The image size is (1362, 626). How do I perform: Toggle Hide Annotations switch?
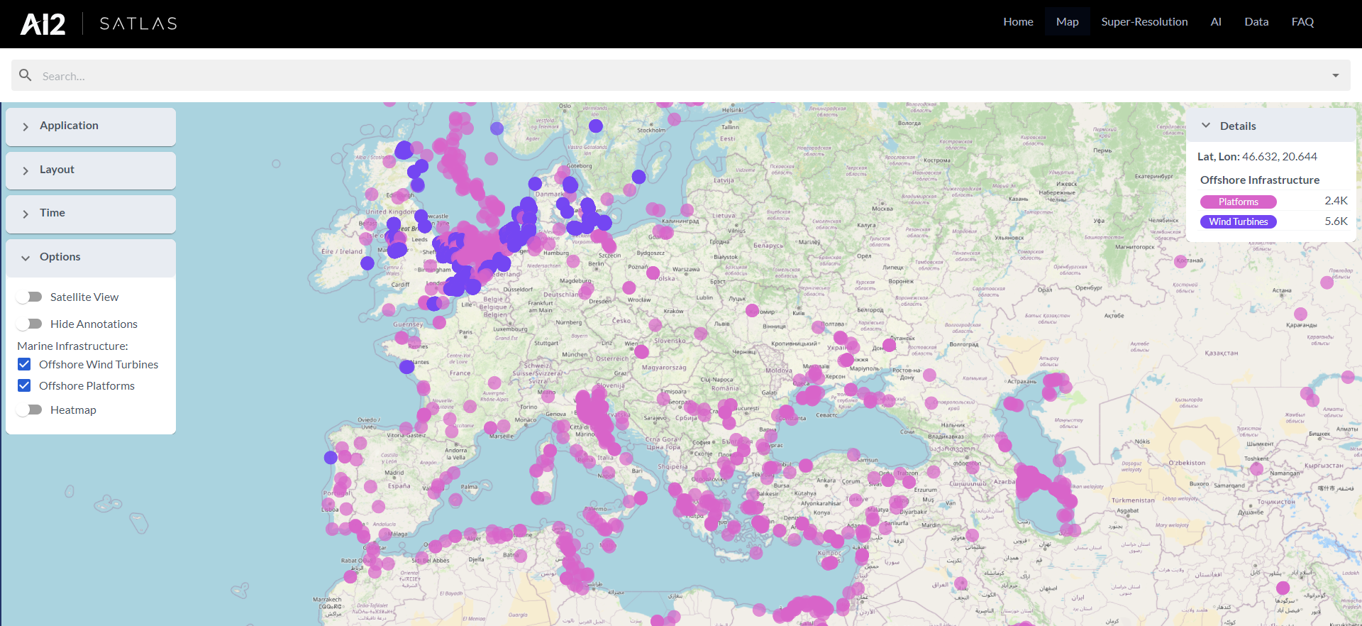[x=30, y=324]
